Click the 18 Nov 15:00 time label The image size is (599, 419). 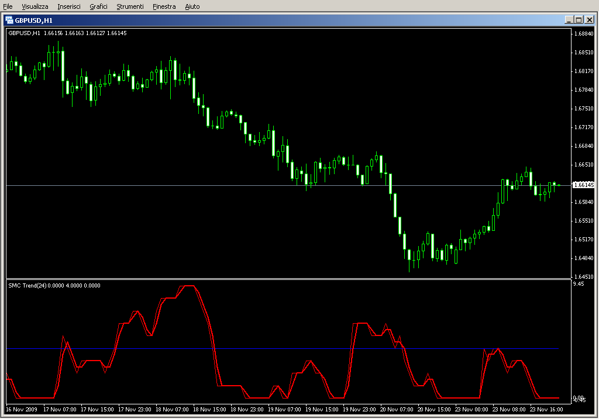click(209, 410)
